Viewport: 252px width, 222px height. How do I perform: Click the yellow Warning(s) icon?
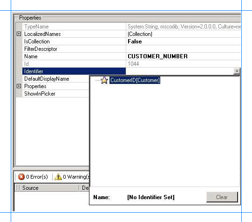point(58,177)
